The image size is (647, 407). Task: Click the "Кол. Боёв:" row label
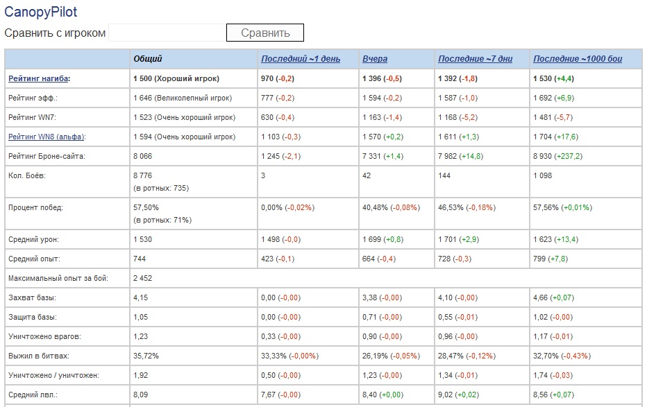(x=28, y=176)
